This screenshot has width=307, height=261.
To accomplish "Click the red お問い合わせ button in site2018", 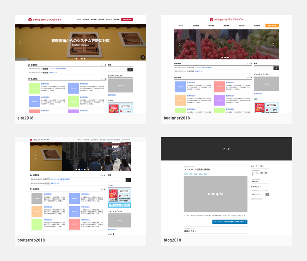I will point(127,20).
